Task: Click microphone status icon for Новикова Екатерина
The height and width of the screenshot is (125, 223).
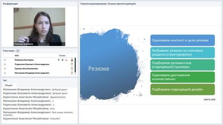Action: pos(59,60)
